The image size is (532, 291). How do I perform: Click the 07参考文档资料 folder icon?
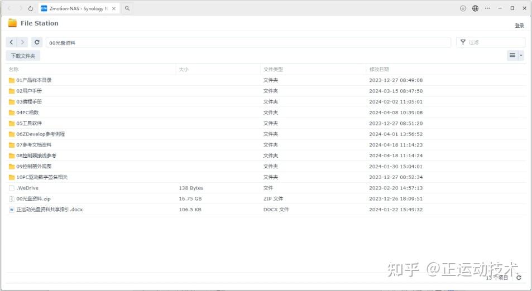12,145
